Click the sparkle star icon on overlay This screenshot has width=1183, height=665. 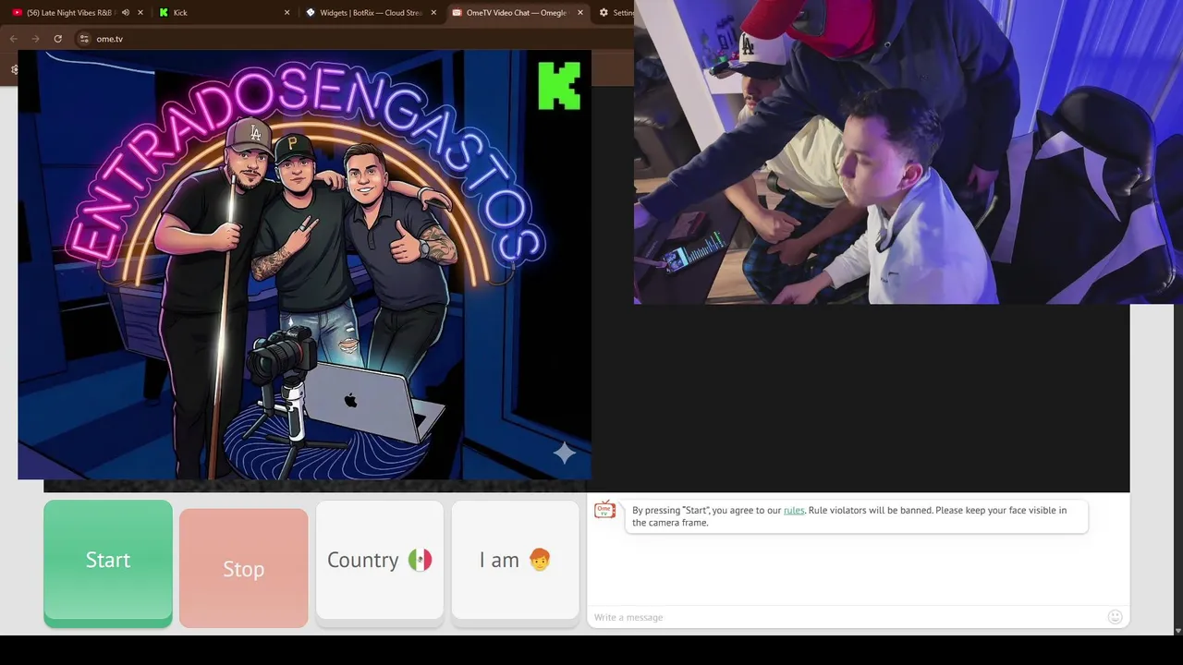click(564, 453)
